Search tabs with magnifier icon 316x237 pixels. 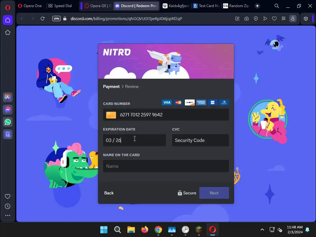coord(277,6)
